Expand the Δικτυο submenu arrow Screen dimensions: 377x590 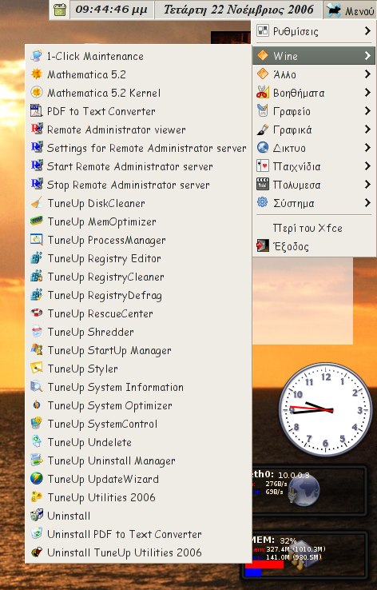pyautogui.click(x=367, y=148)
